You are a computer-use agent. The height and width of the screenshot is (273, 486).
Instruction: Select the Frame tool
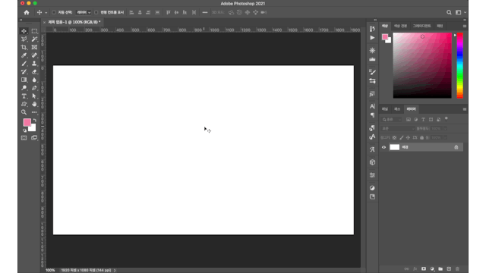coord(34,47)
